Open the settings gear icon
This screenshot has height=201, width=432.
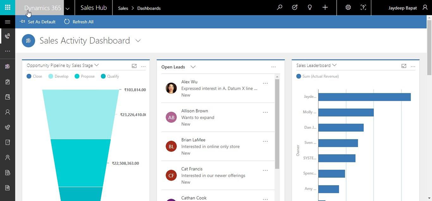[x=348, y=8]
